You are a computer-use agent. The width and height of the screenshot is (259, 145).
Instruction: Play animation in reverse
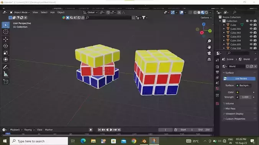pyautogui.click(x=107, y=130)
